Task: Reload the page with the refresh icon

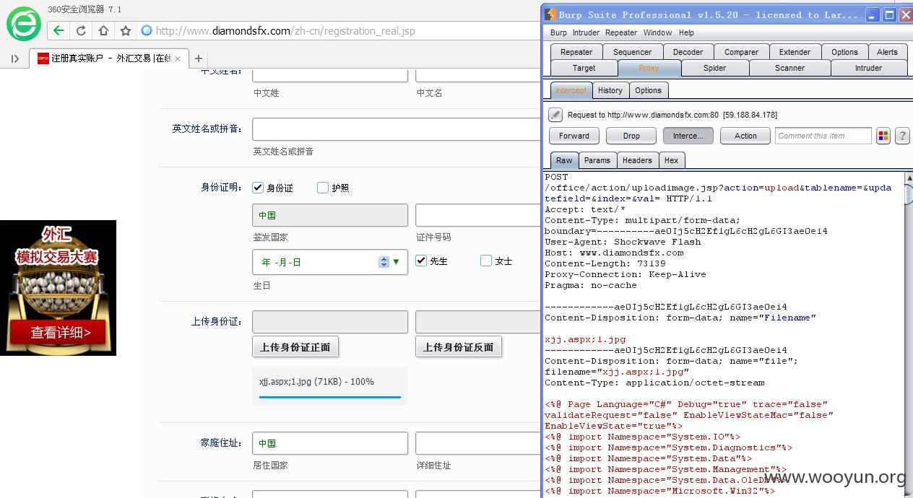Action: coord(81,30)
